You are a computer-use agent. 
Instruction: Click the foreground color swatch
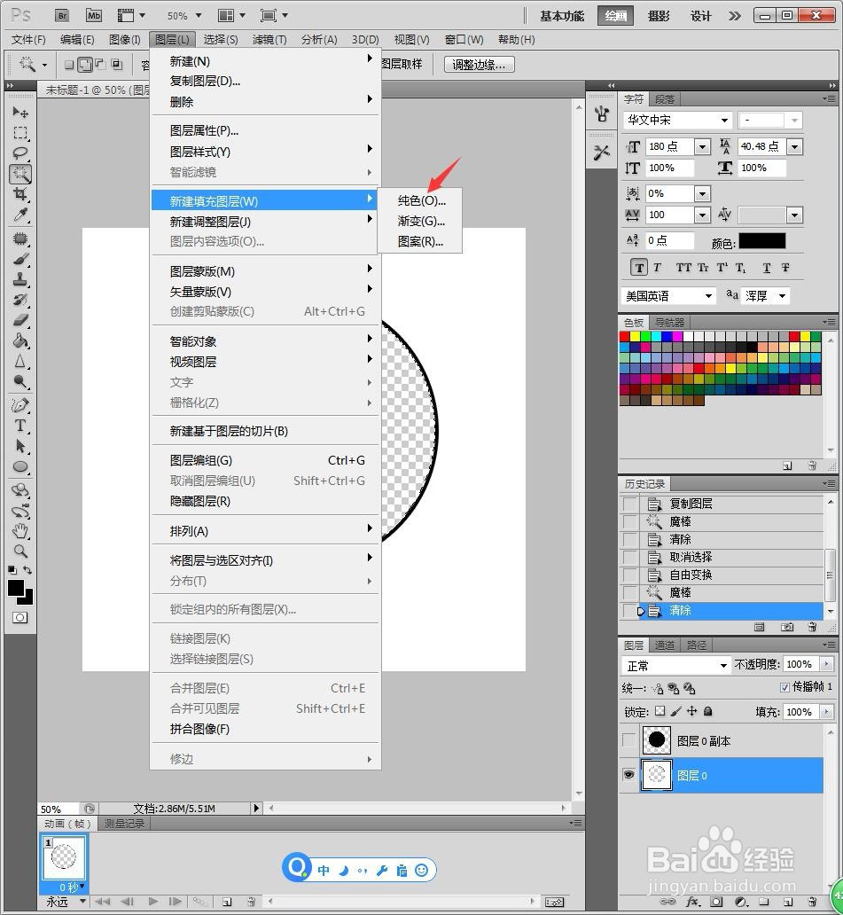point(16,588)
